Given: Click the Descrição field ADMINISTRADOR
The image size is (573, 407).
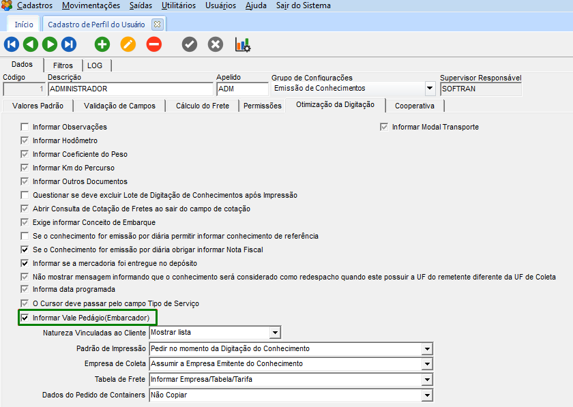Looking at the screenshot, I should point(130,89).
